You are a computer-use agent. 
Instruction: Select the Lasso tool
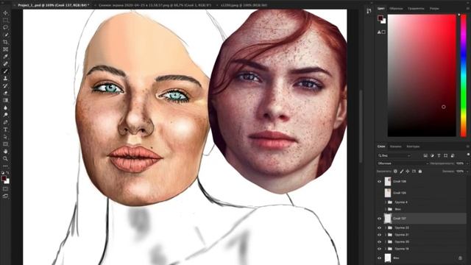(x=5, y=27)
